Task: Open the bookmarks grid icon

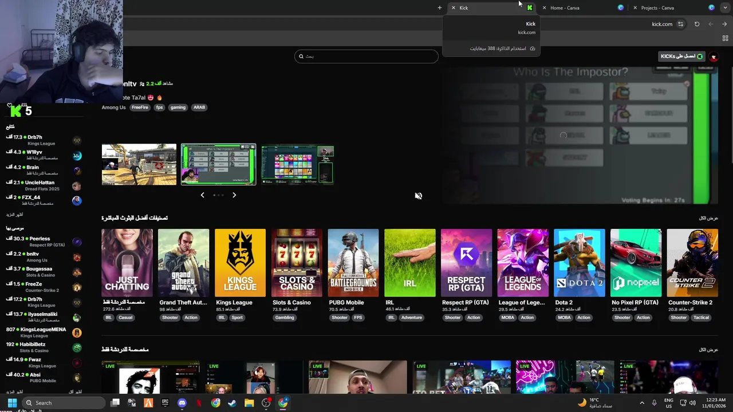Action: pyautogui.click(x=725, y=38)
